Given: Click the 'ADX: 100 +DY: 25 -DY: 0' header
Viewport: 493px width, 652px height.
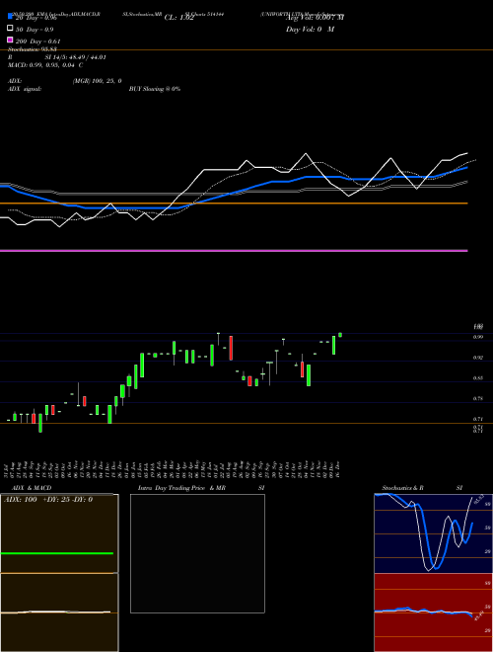Looking at the screenshot, I should pyautogui.click(x=48, y=500).
